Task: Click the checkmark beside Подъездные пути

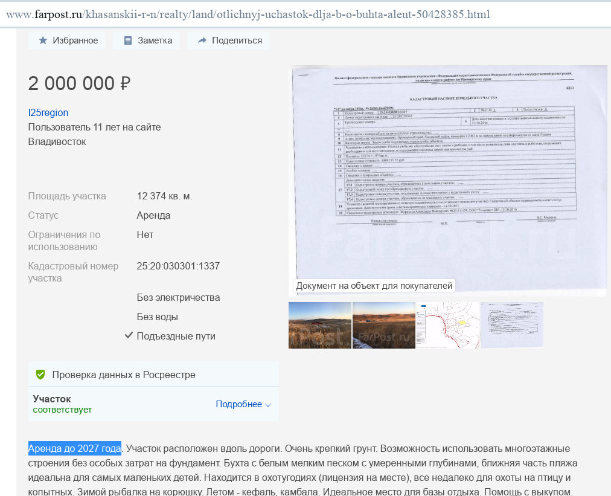Action: pyautogui.click(x=129, y=335)
